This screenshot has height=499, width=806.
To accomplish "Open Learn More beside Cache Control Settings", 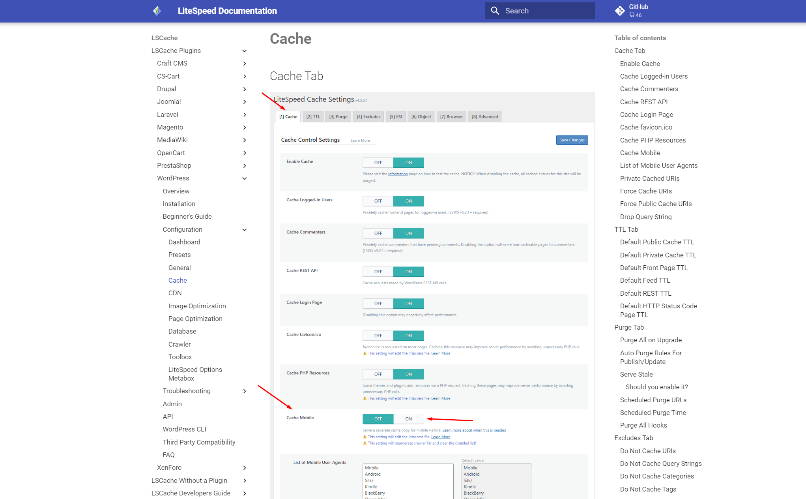I will [x=360, y=141].
